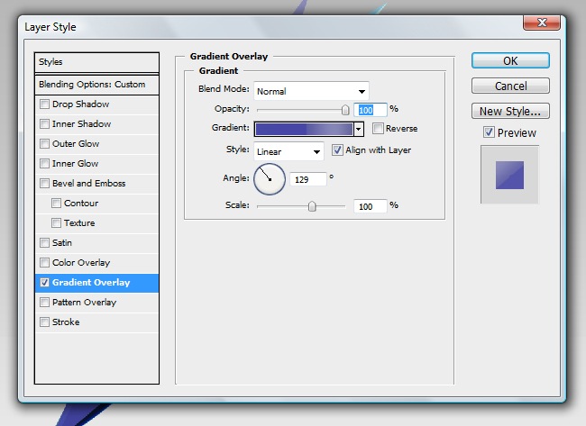Expand the gradient Style Linear dropdown

(316, 151)
